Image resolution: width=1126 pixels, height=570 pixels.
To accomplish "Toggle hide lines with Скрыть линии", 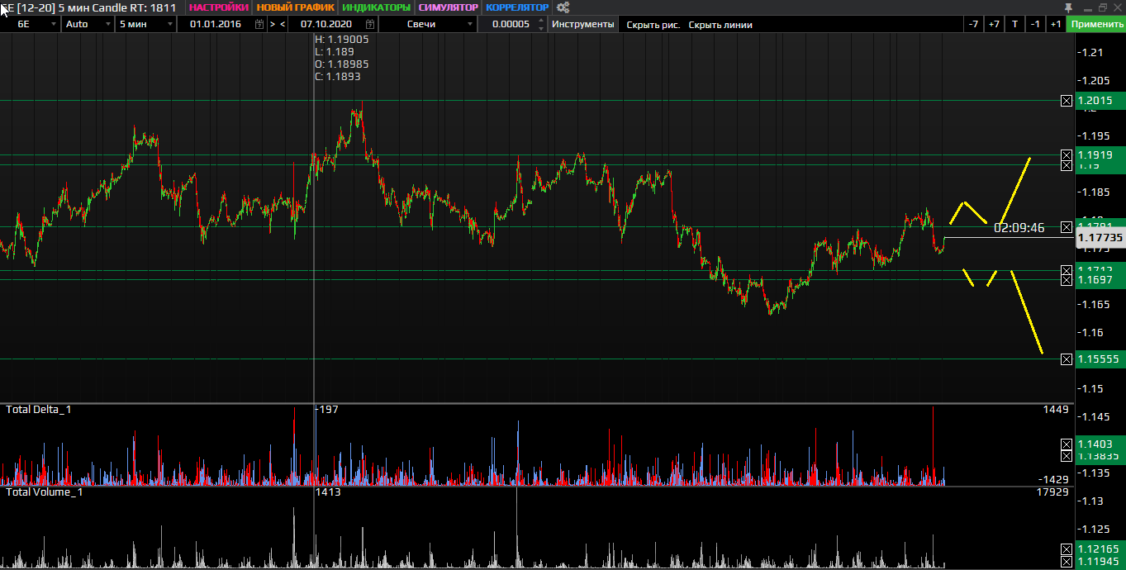I will coord(720,24).
